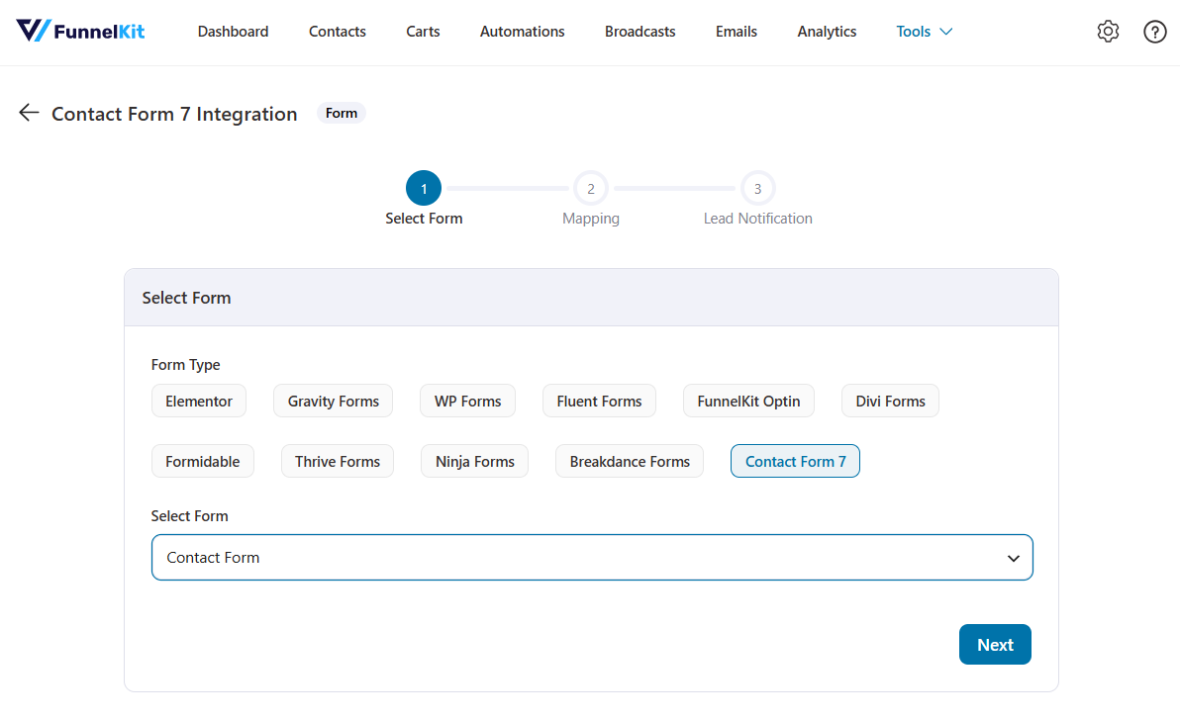Viewport: 1180px width, 720px height.
Task: Select Contact Form 7 type
Action: (796, 461)
